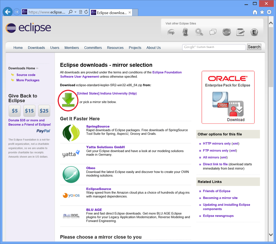Open a new browser tab

point(135,12)
